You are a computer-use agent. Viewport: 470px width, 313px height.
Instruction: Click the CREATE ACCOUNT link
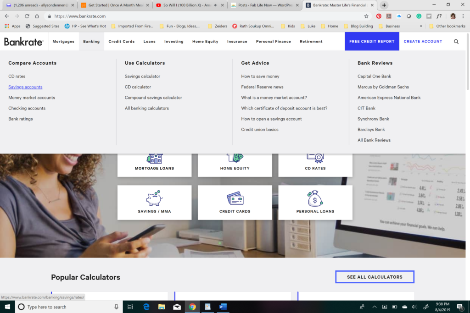click(423, 41)
